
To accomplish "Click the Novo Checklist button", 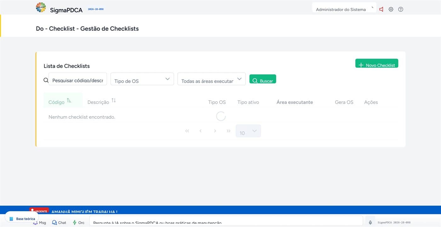I will coord(377,63).
